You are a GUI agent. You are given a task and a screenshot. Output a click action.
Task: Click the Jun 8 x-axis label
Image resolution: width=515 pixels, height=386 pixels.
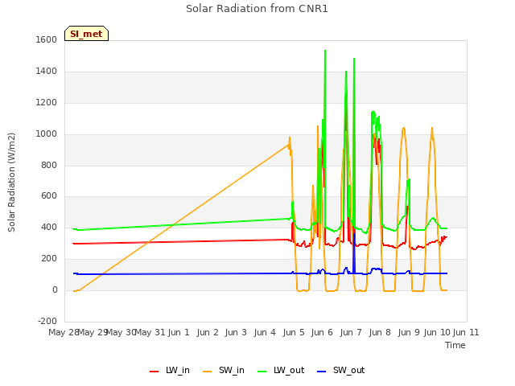pos(380,332)
